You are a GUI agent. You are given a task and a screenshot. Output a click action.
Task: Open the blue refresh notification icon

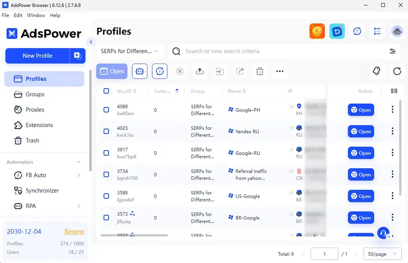coord(337,31)
